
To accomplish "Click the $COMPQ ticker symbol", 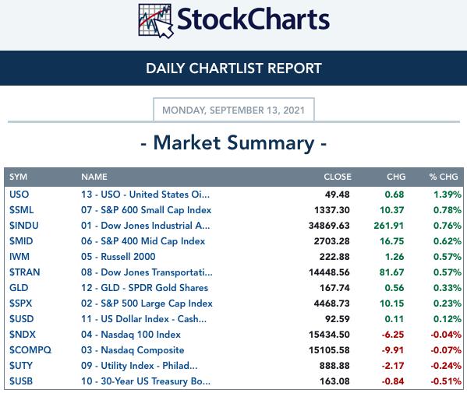I will click(30, 350).
